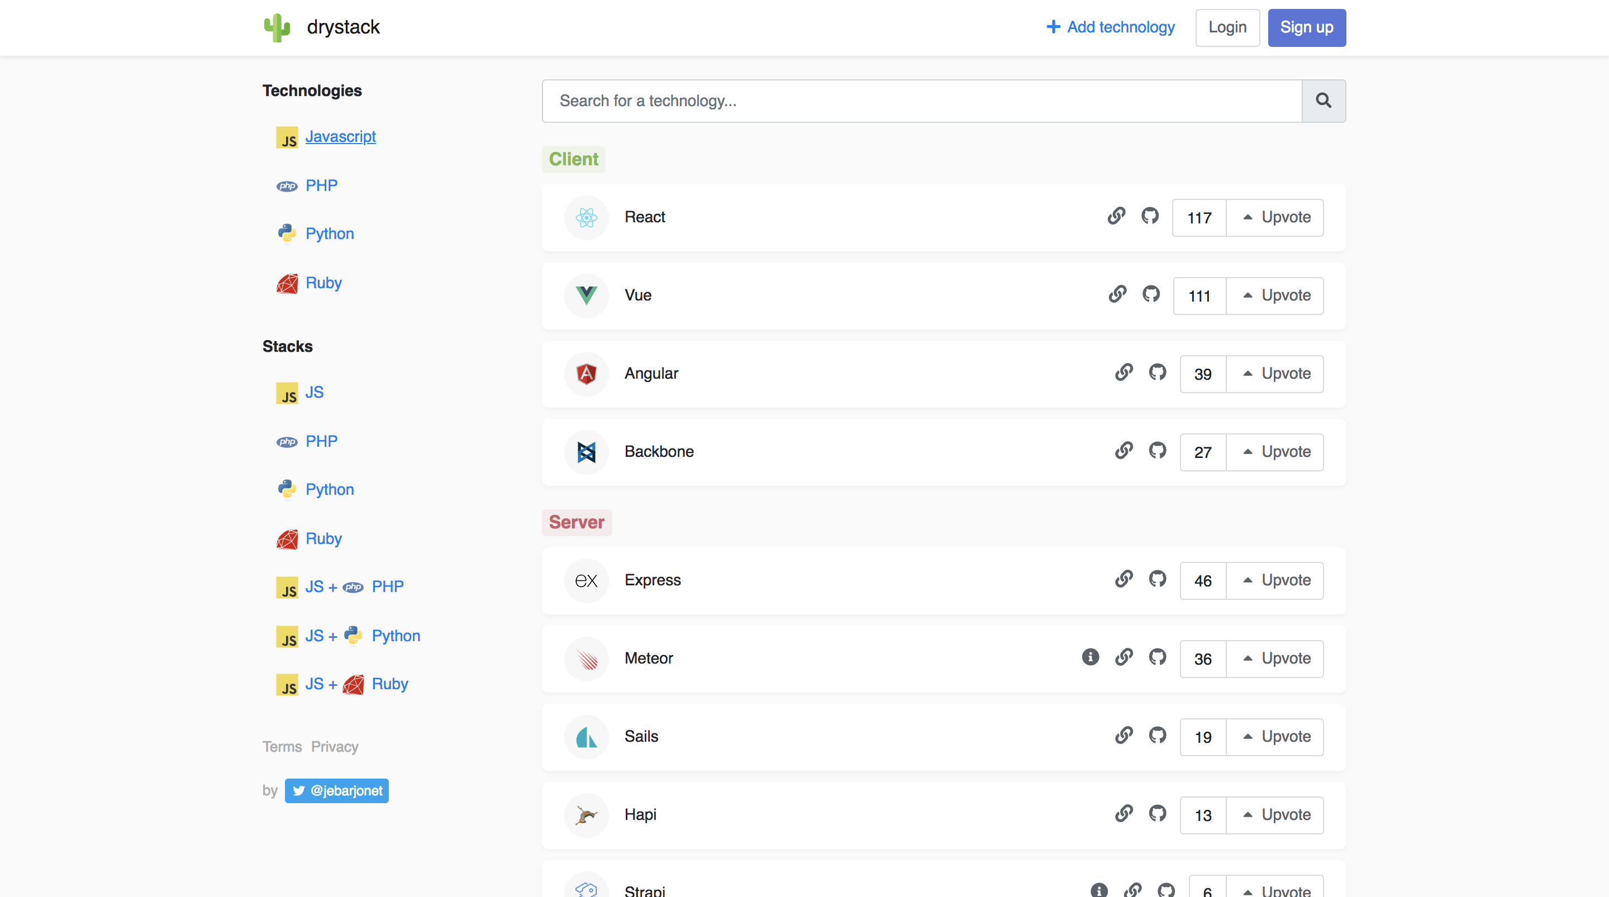
Task: Click the Express logo thumbnail
Action: [586, 580]
